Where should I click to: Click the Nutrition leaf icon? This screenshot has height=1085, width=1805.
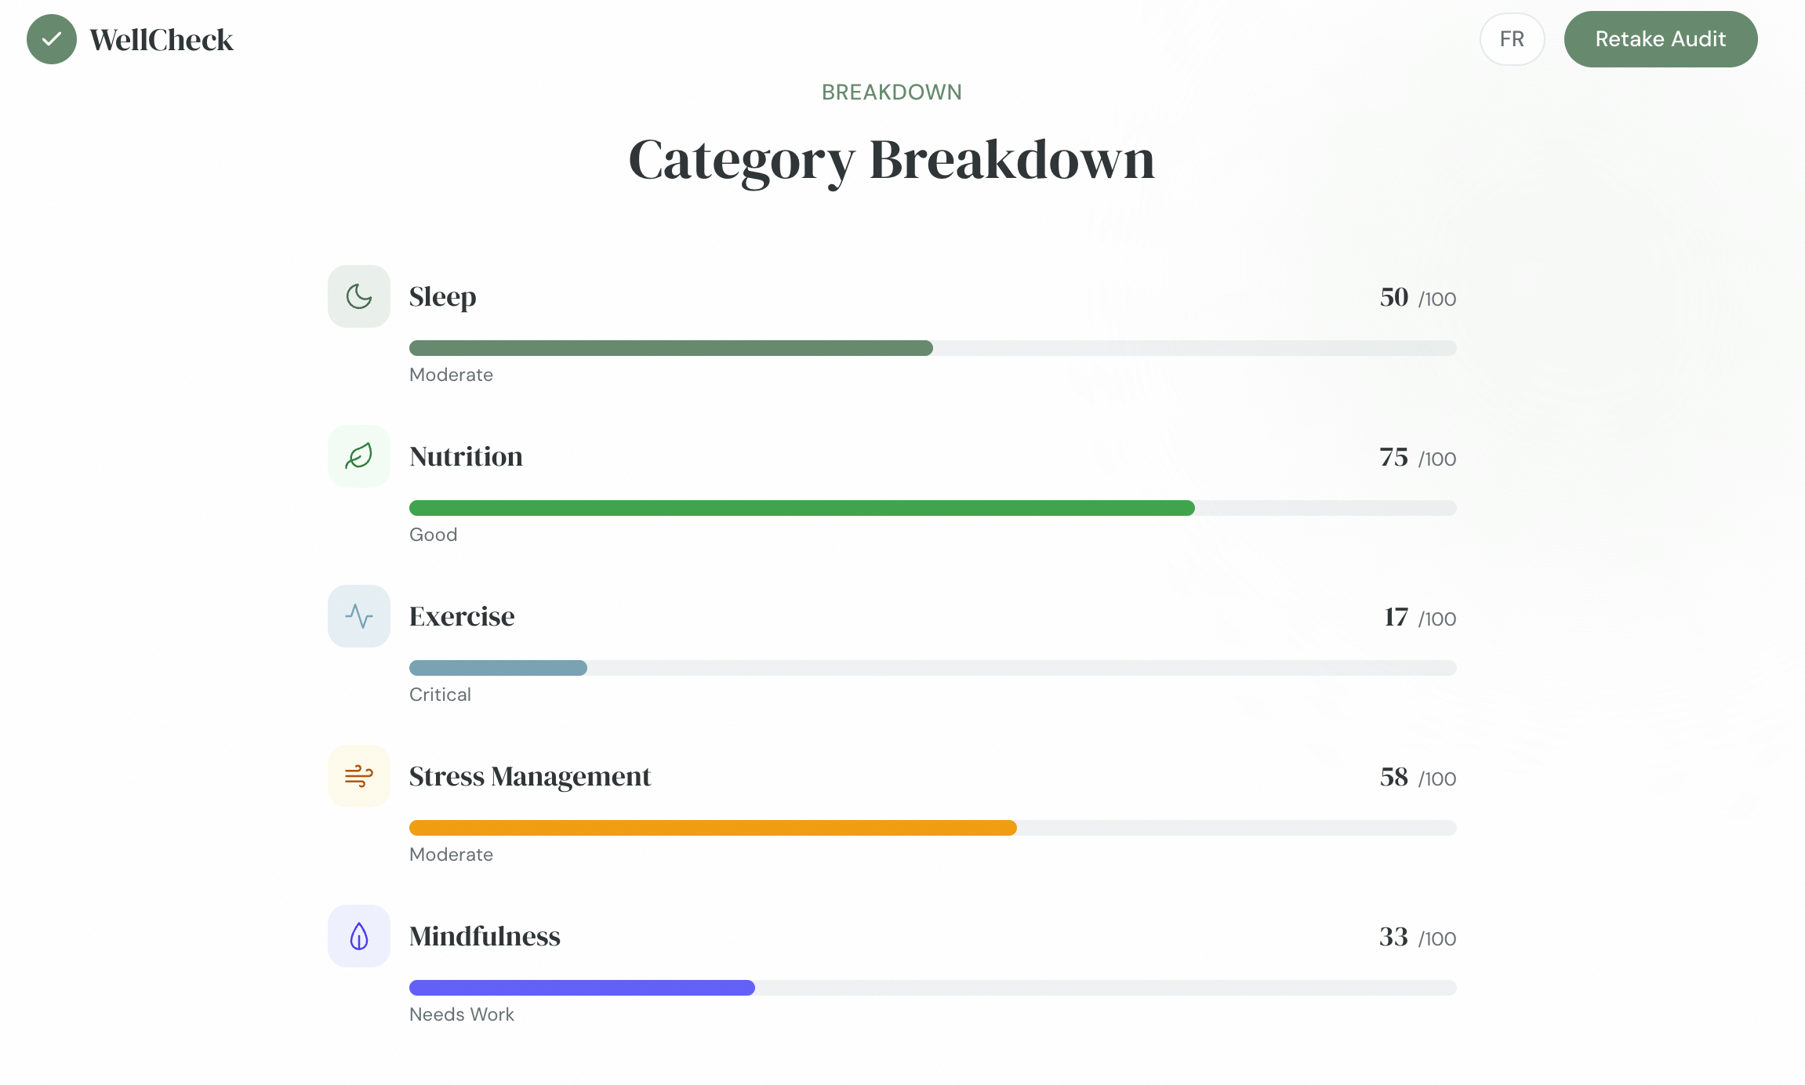(359, 456)
